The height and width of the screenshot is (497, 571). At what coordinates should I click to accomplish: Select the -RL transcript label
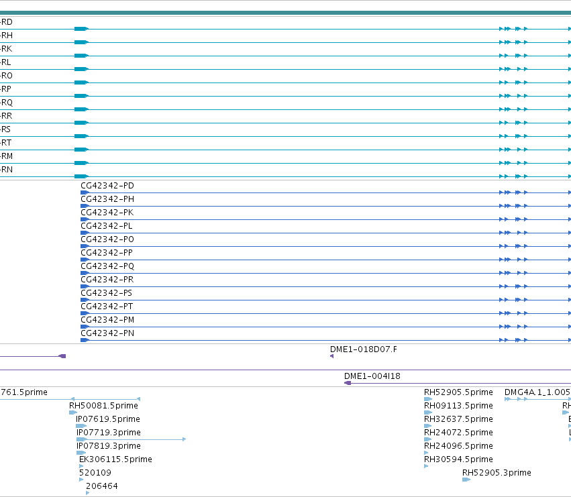[5, 62]
